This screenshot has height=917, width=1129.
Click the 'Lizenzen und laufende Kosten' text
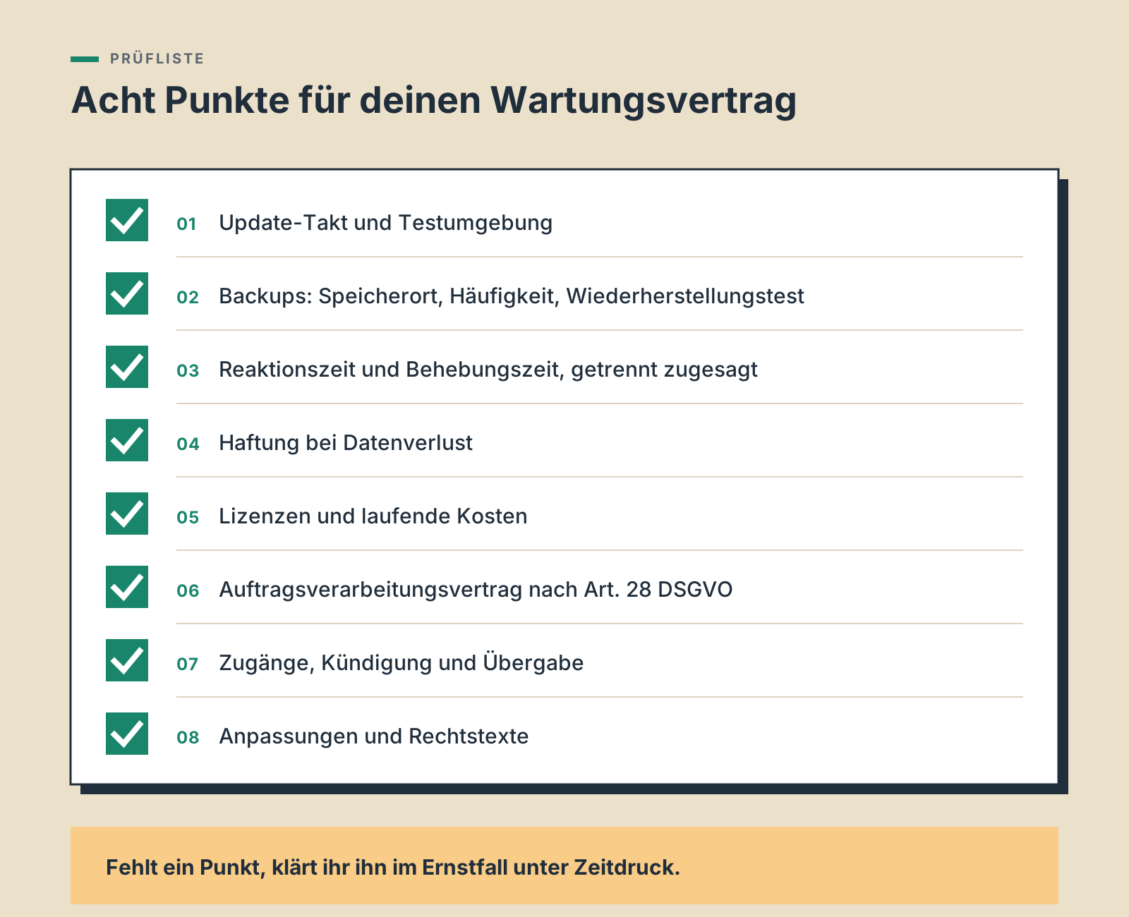(373, 516)
